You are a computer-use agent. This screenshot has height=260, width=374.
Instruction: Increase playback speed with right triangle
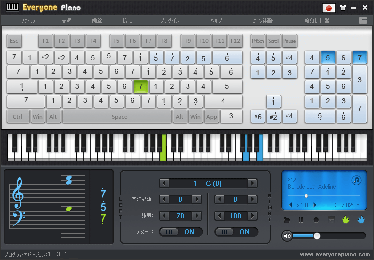315,205
